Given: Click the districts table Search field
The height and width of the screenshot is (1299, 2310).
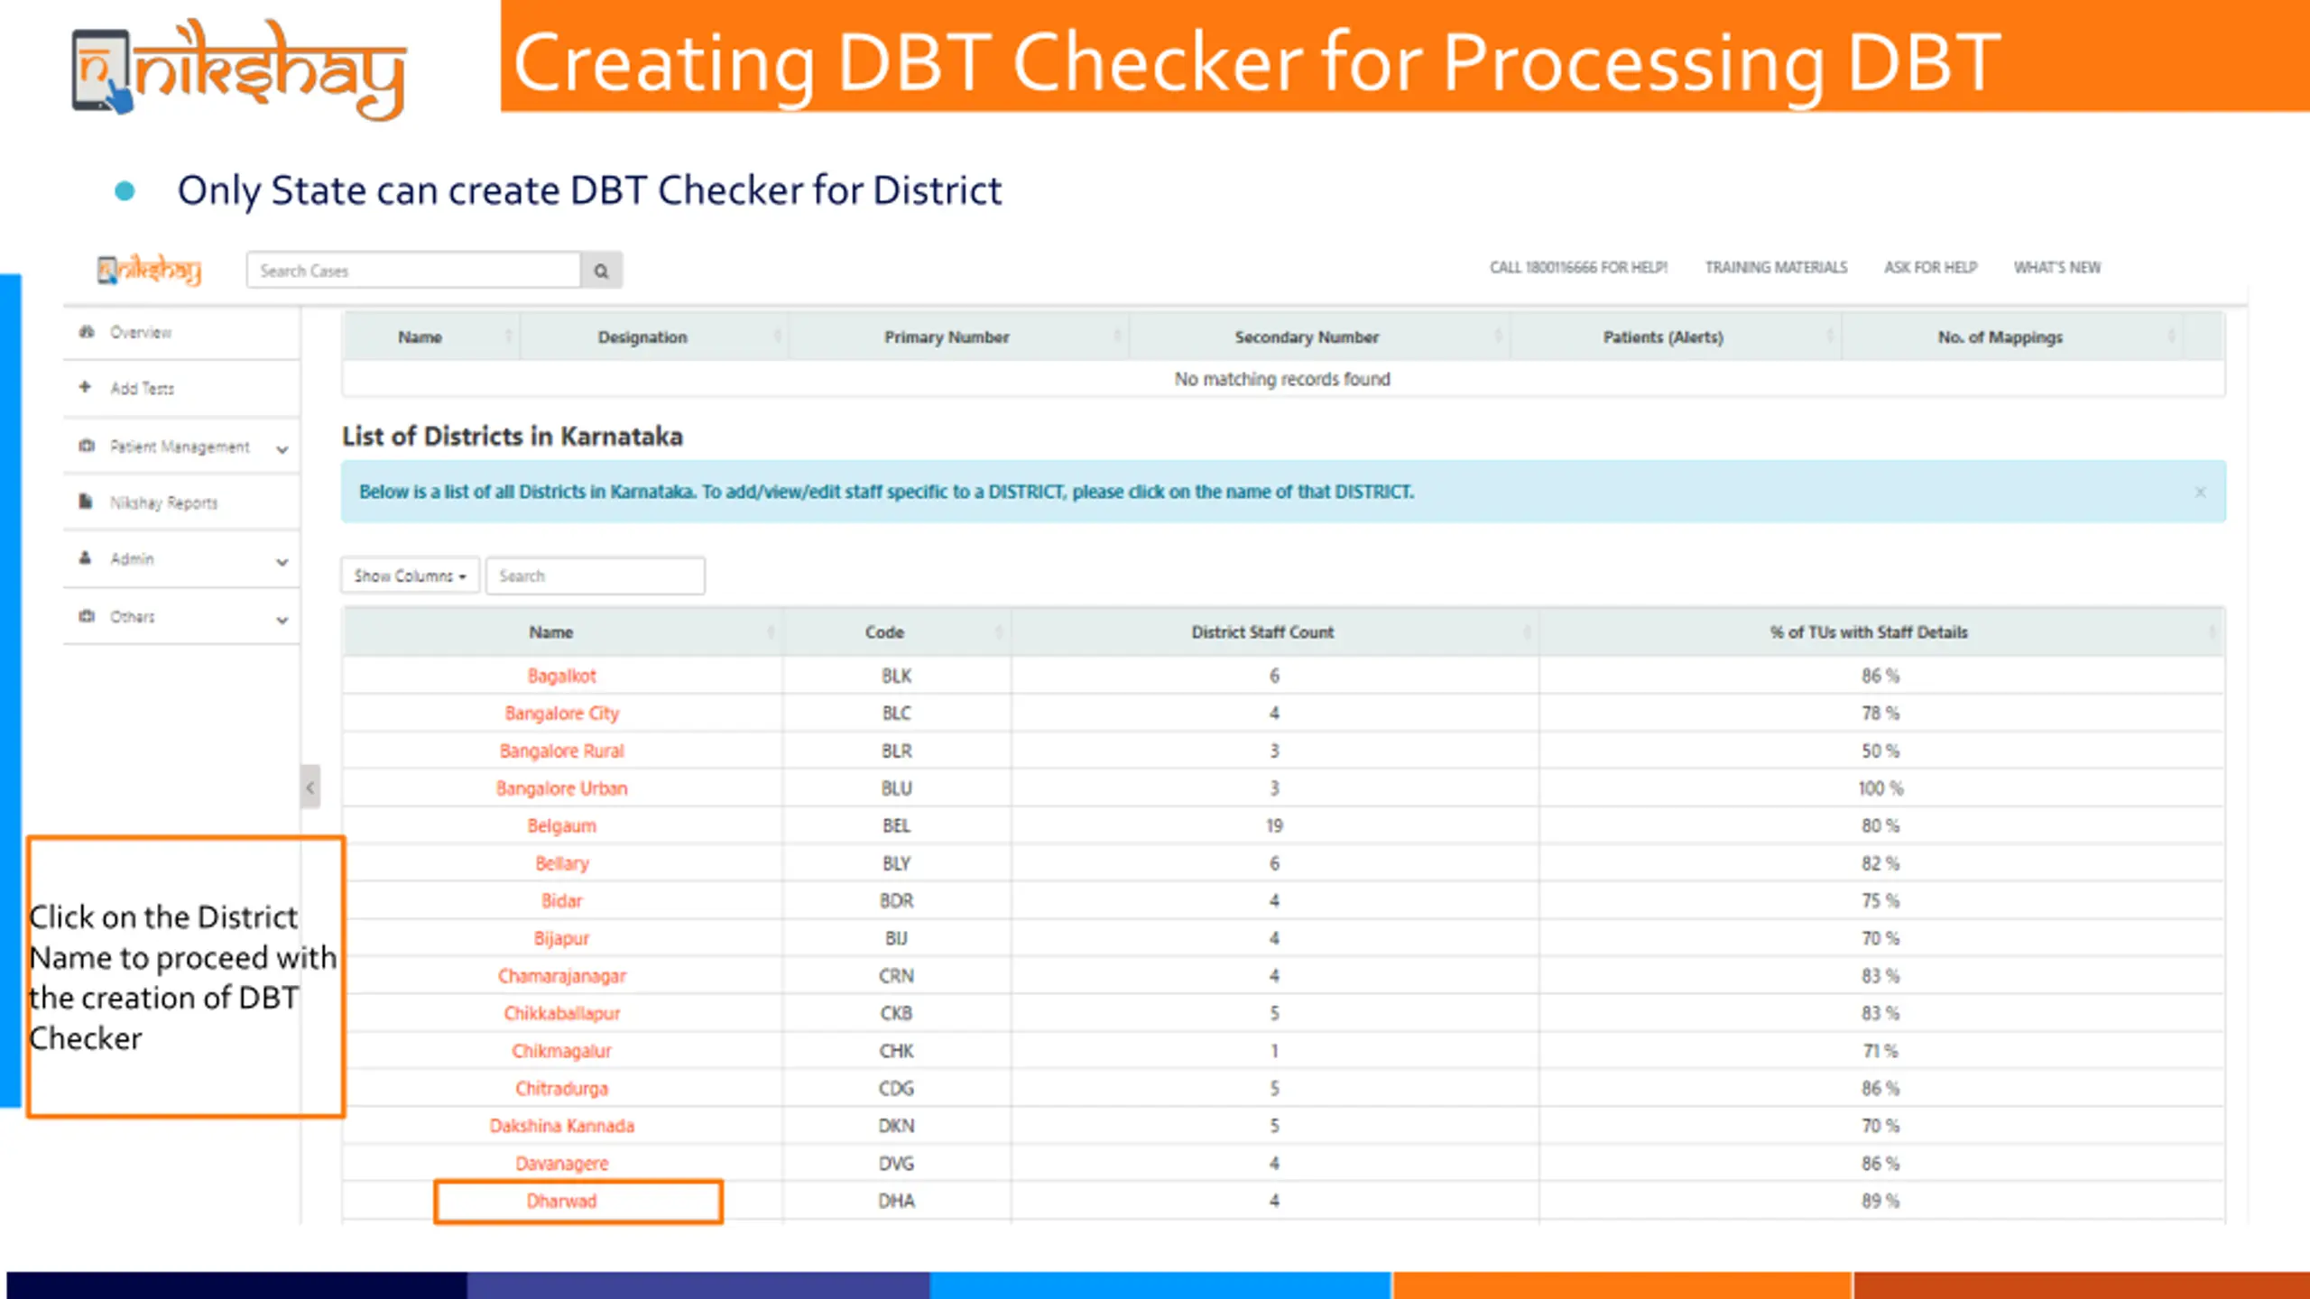Looking at the screenshot, I should click(596, 576).
